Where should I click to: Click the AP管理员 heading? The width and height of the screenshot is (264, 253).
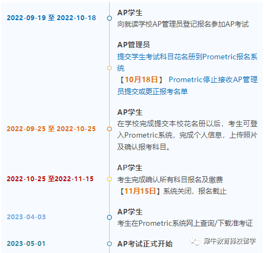[x=134, y=45]
